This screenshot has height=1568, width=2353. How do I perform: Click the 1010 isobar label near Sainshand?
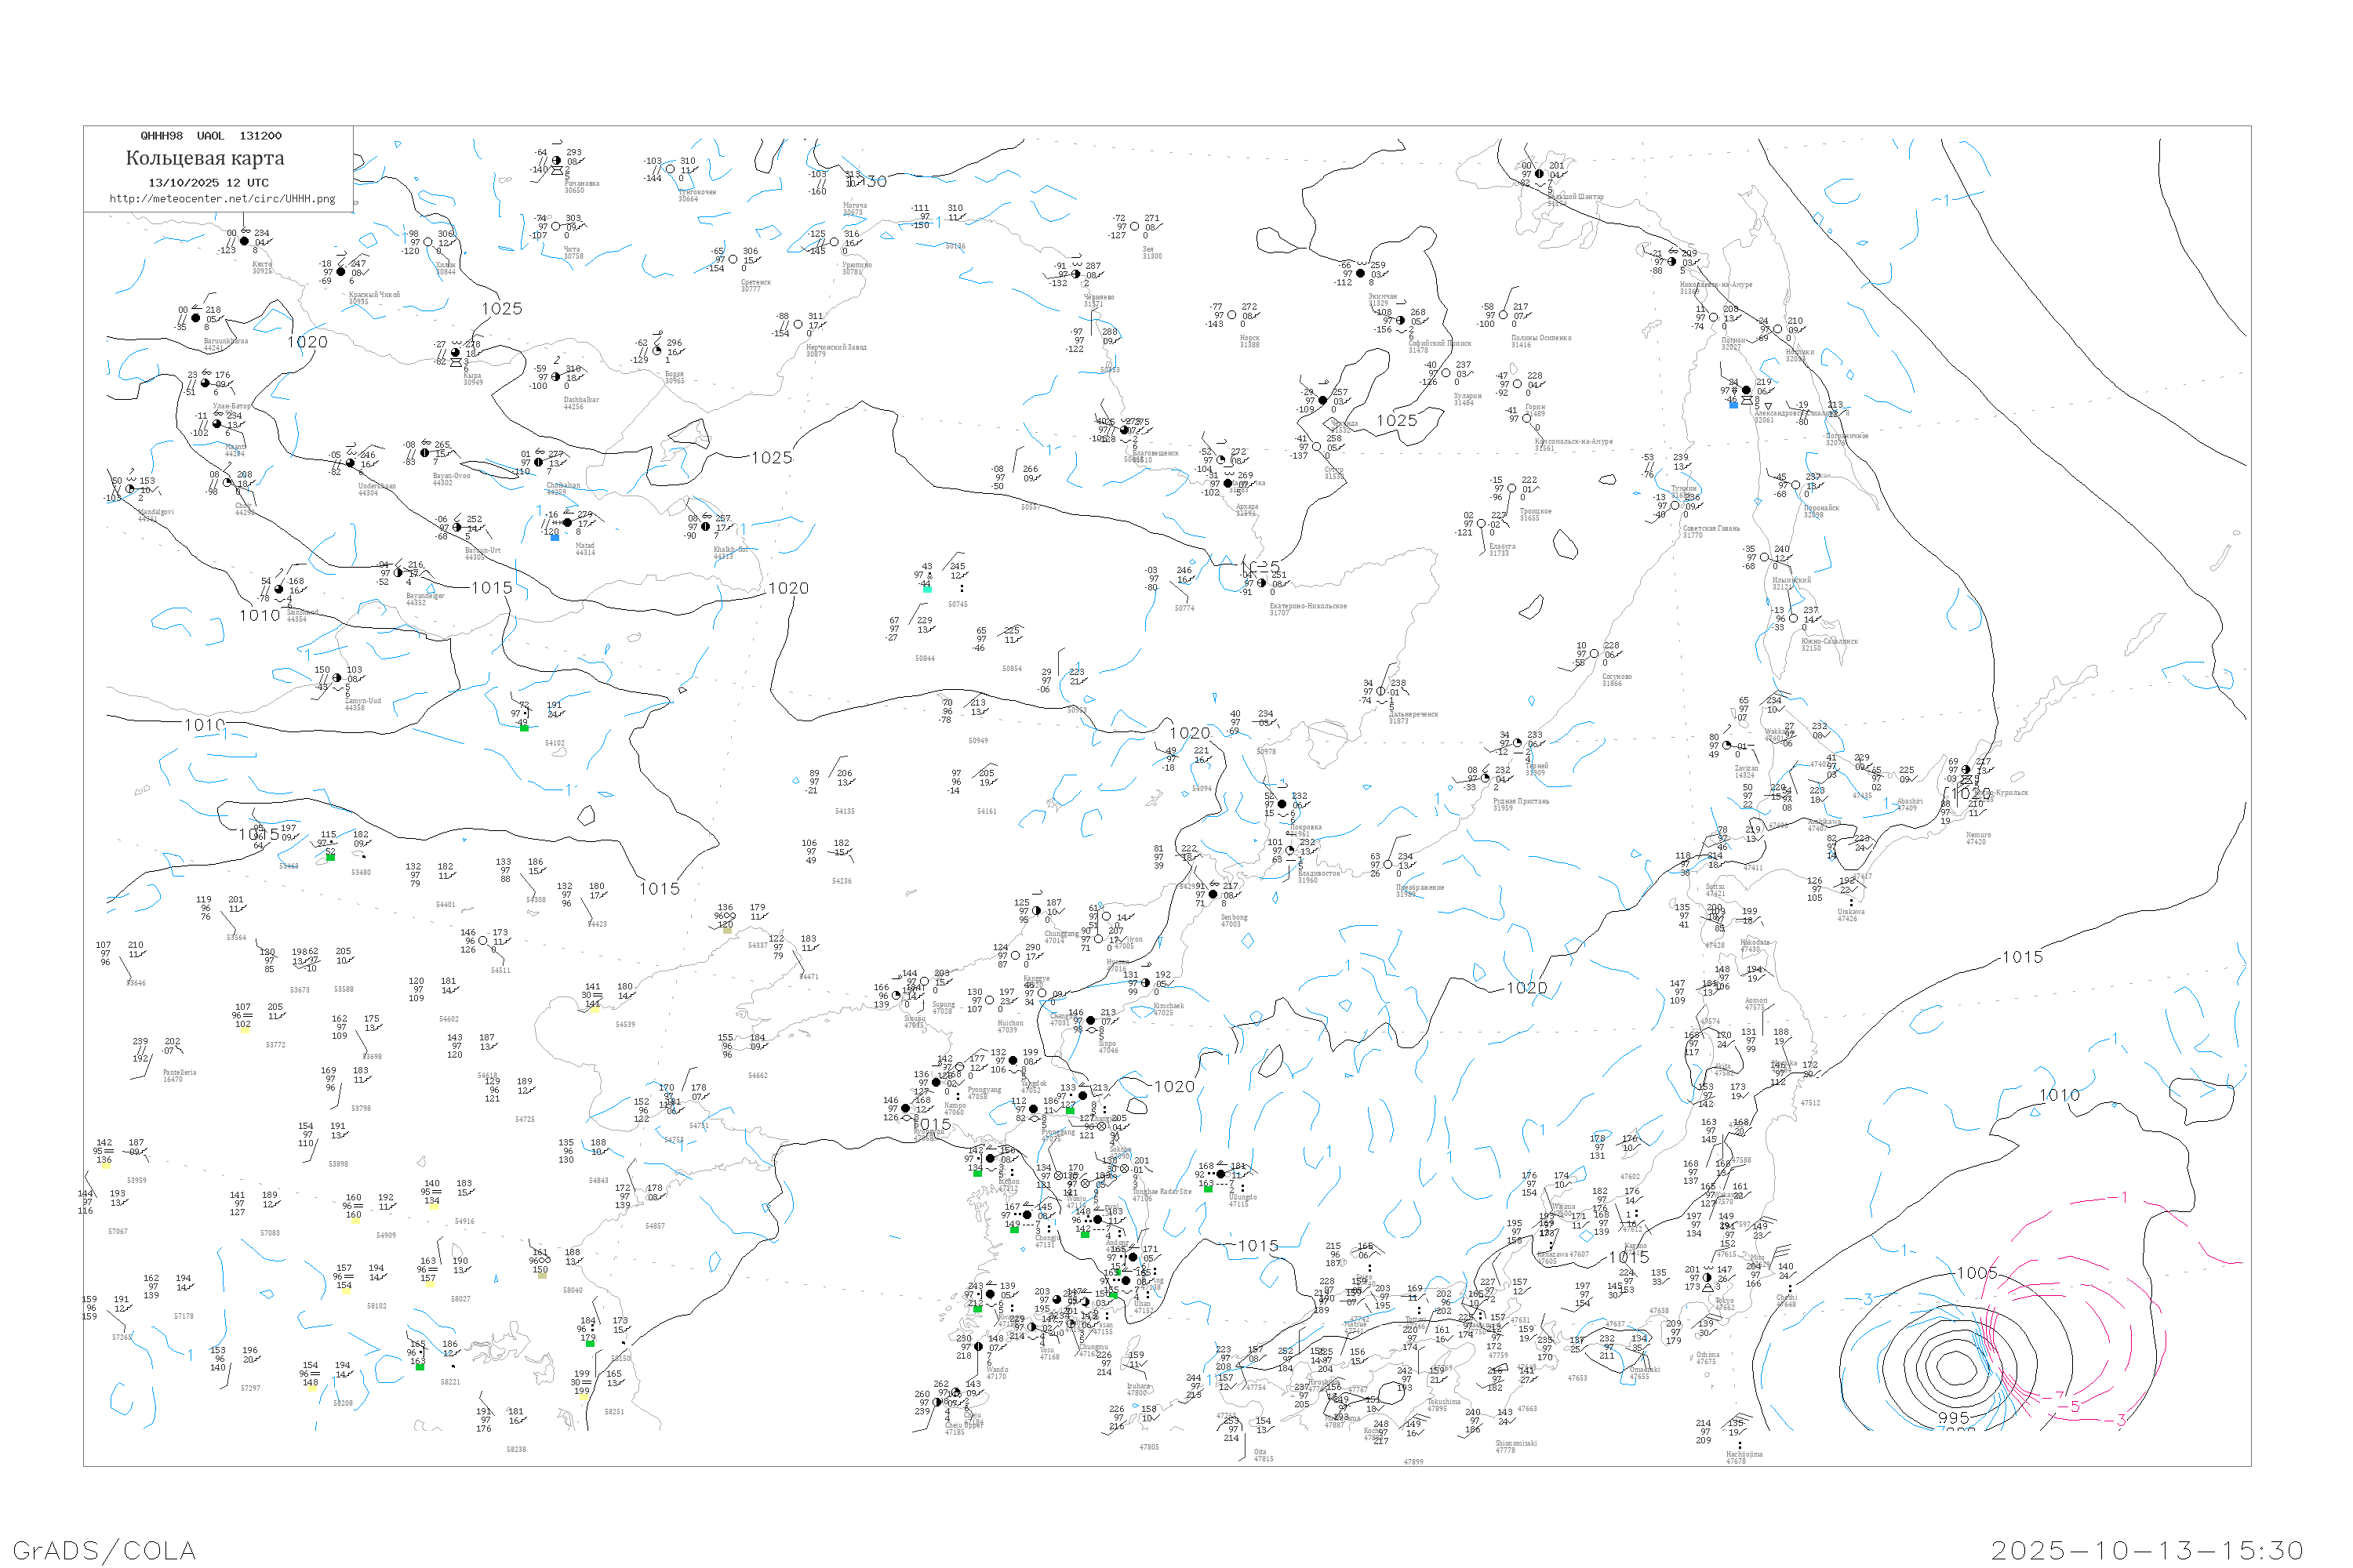click(x=259, y=616)
